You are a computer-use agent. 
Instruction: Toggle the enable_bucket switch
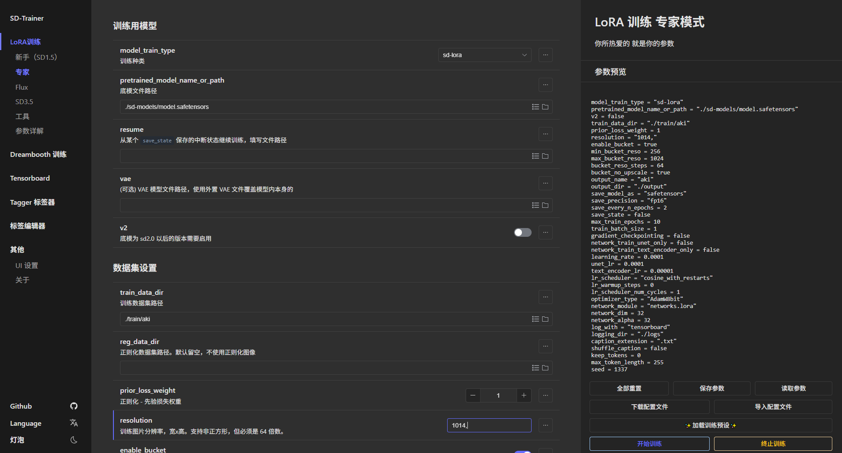(522, 451)
